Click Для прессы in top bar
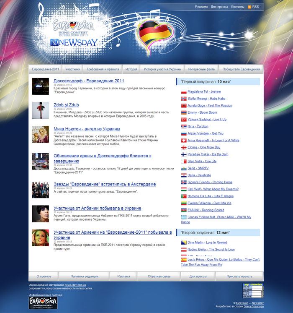Viewport: 293px width, 313px height. tap(219, 7)
